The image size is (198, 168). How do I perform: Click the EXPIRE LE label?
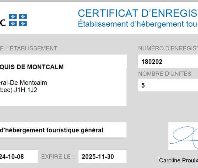(x=58, y=157)
